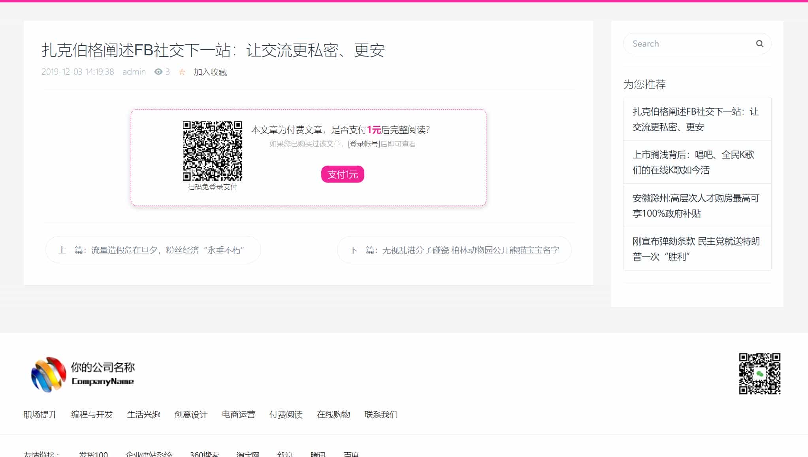This screenshot has height=457, width=808.
Task: Click the 联系我们 navigation entry
Action: (381, 415)
